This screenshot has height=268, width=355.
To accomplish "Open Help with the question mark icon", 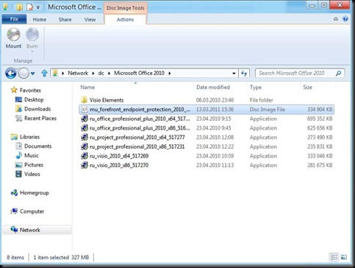I will click(x=345, y=19).
